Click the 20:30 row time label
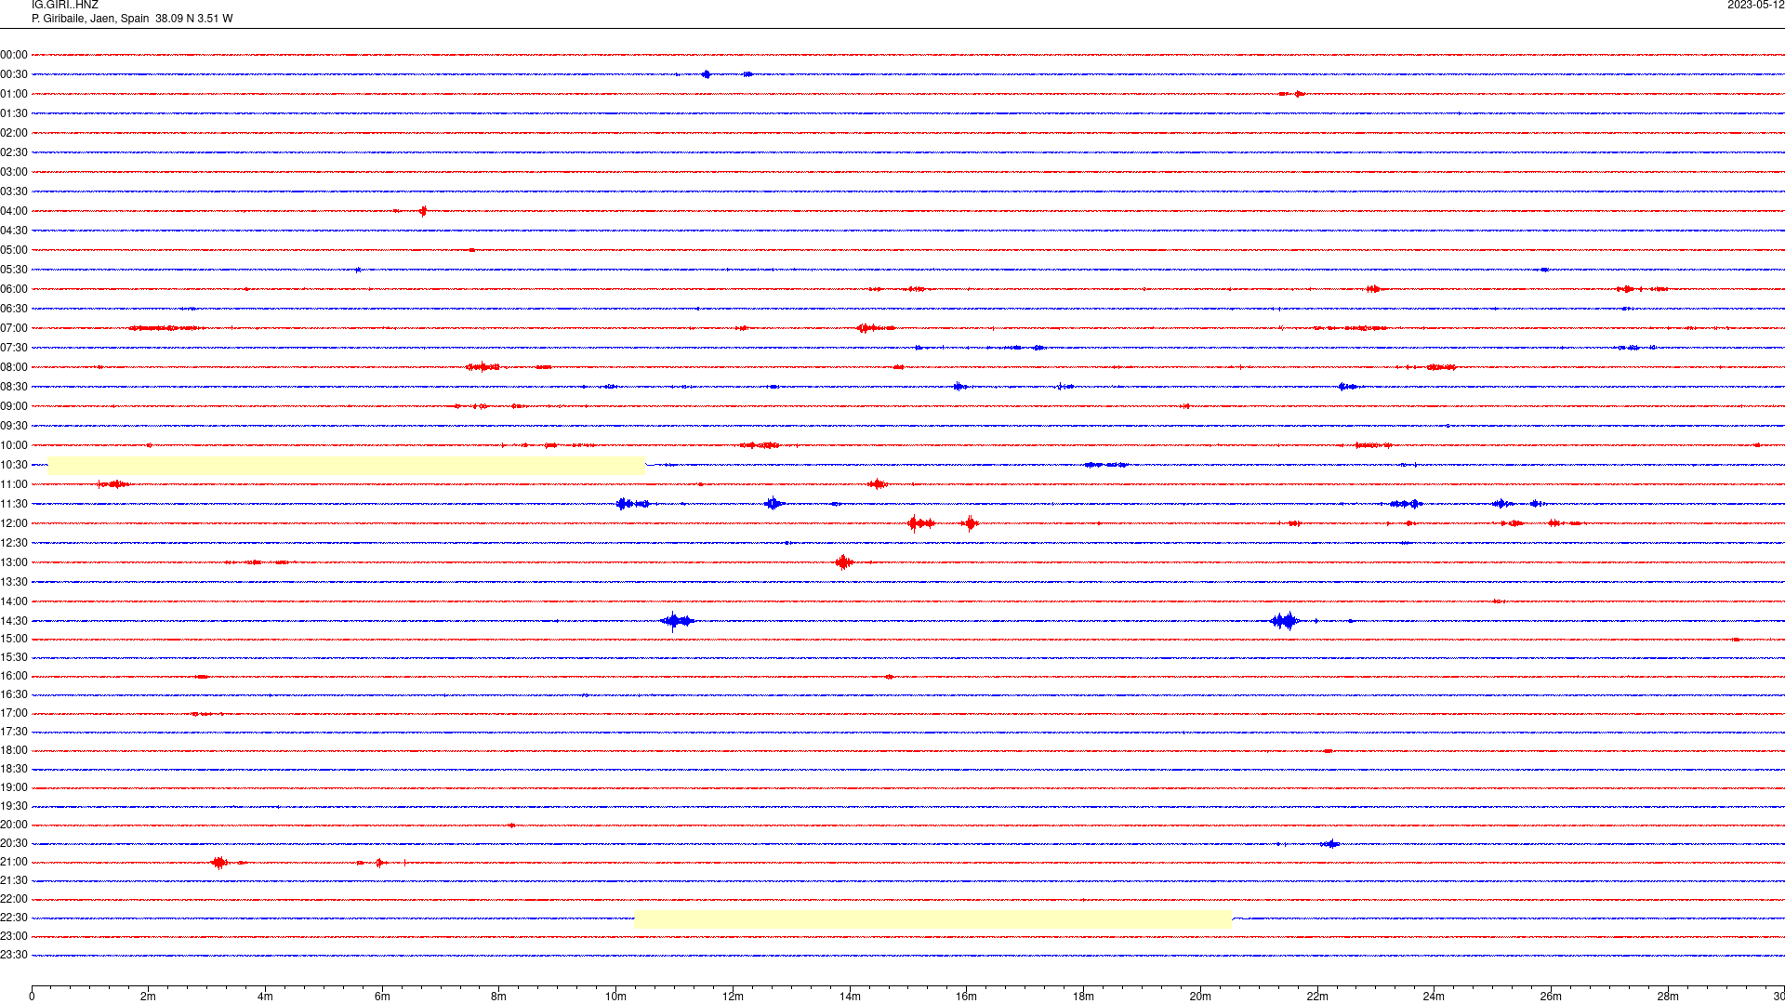 point(14,843)
